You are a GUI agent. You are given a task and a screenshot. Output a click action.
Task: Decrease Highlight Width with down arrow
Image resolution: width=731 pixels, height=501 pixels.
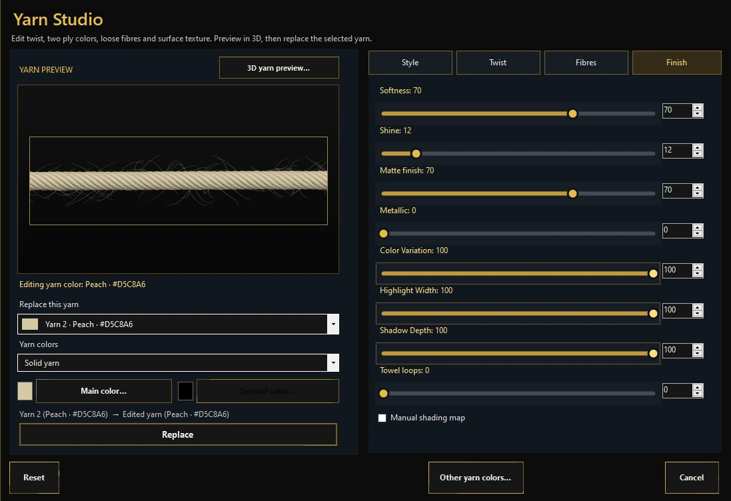pyautogui.click(x=698, y=314)
